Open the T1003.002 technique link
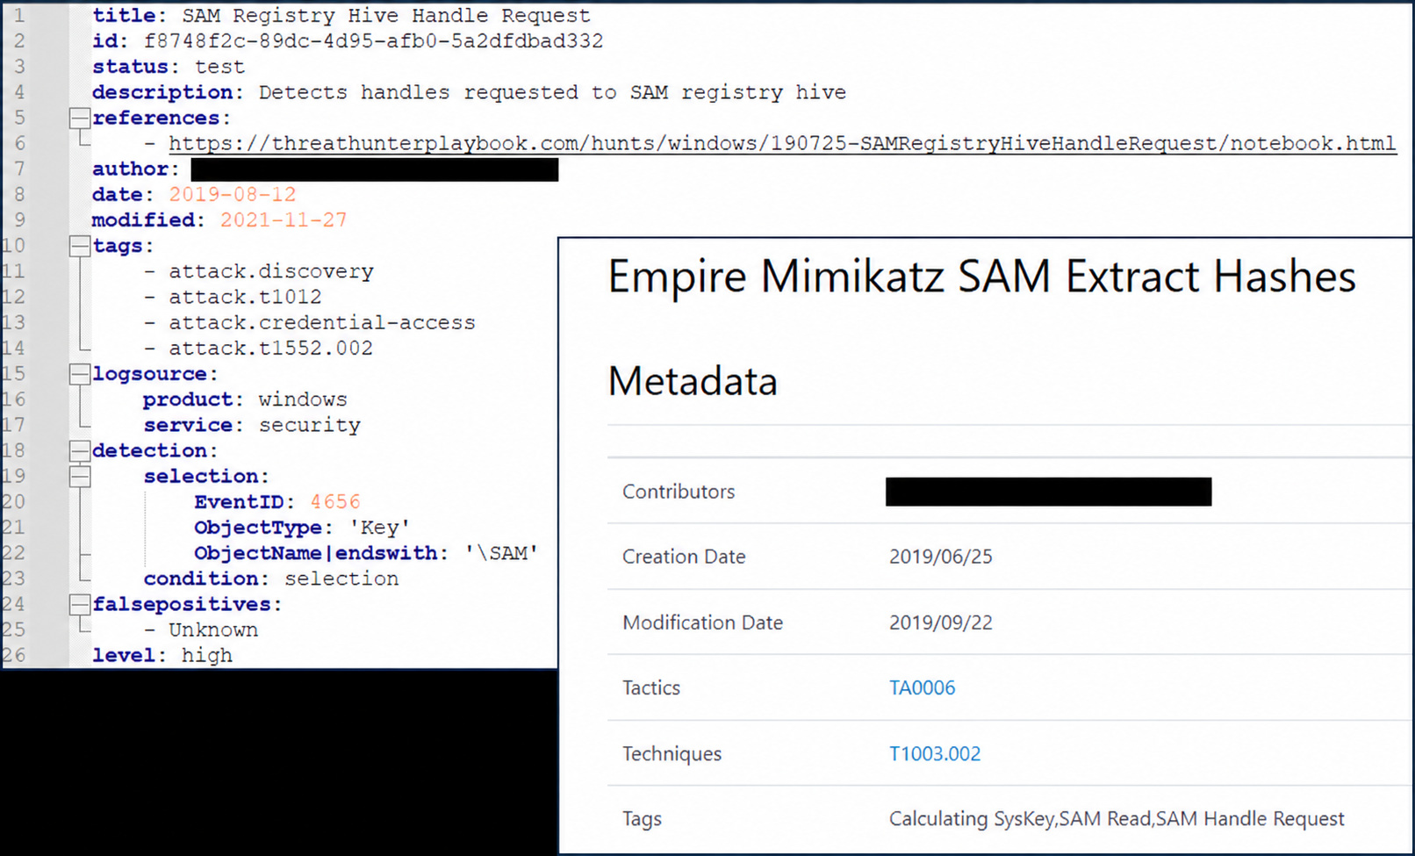1415x856 pixels. pyautogui.click(x=935, y=753)
